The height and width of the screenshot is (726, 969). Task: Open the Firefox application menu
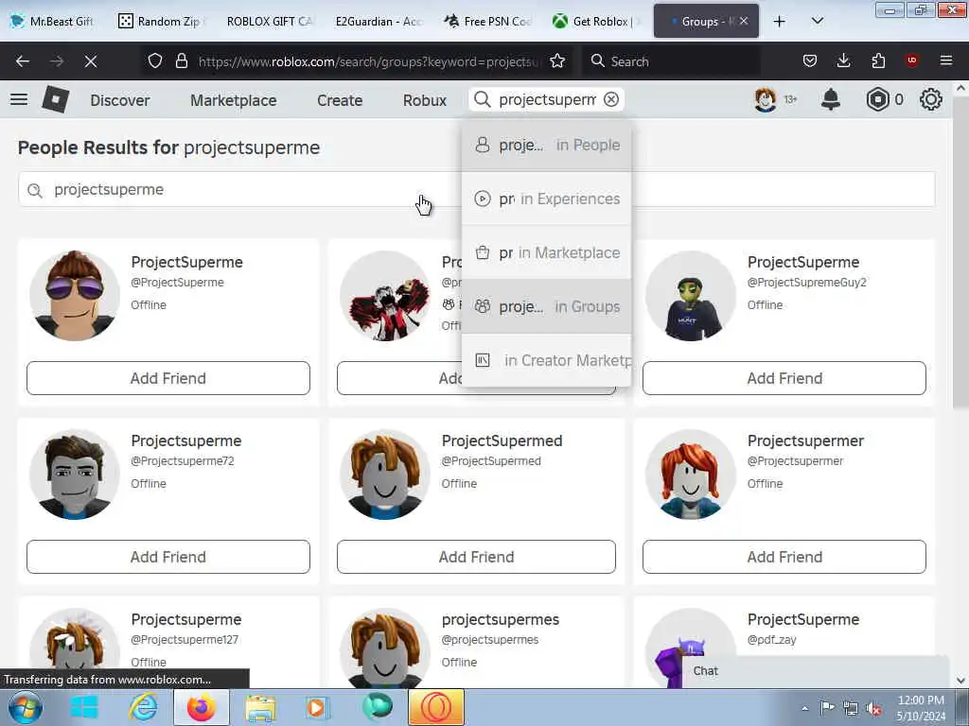(x=946, y=60)
